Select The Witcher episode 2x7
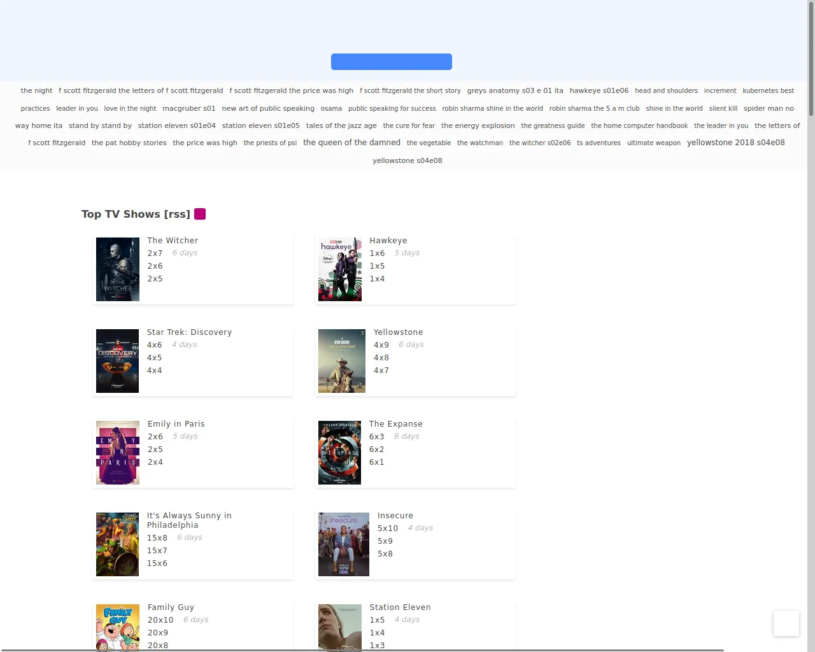This screenshot has width=815, height=652. pos(155,253)
